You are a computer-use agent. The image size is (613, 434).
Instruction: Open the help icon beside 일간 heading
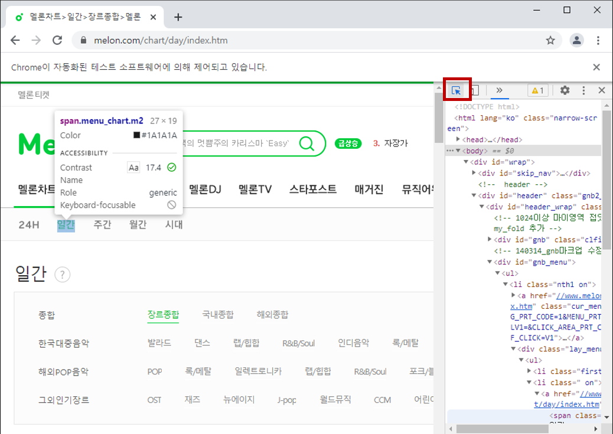[63, 275]
